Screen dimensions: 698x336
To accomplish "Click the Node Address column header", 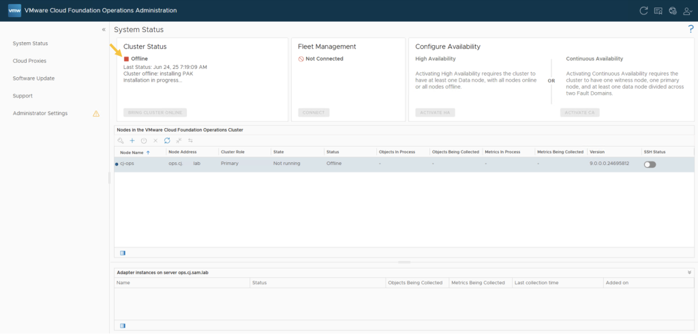I will click(183, 152).
